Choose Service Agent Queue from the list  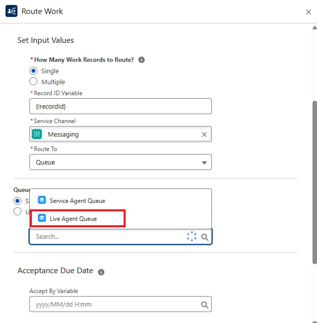(x=121, y=200)
